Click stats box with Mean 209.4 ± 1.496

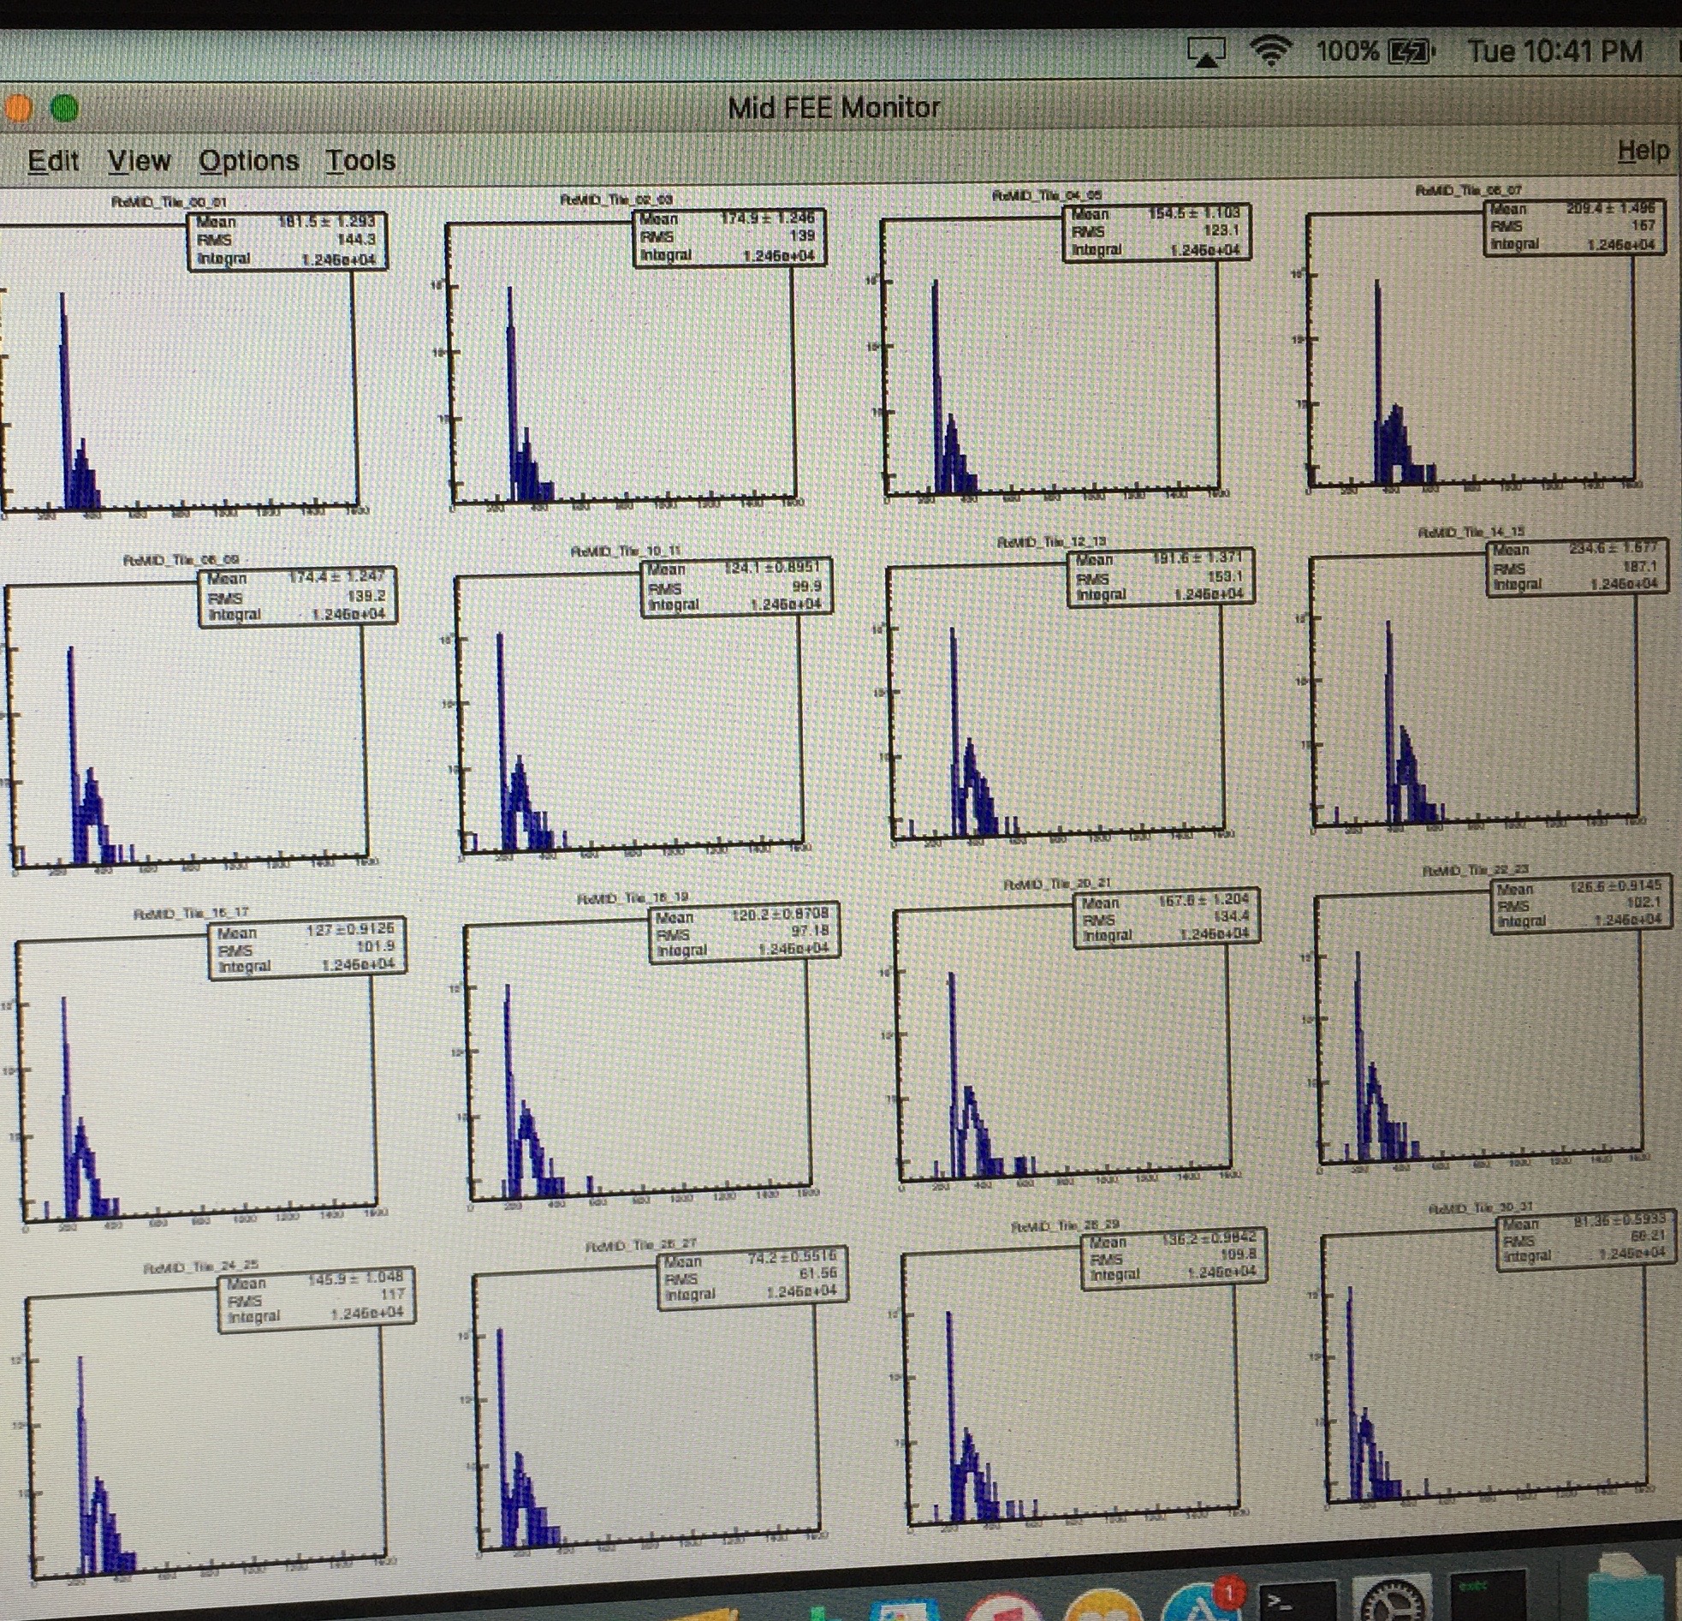coord(1575,228)
